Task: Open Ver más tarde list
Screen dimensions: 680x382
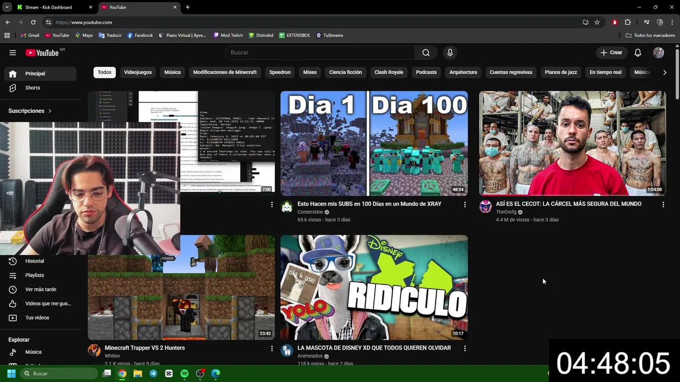Action: (x=40, y=289)
